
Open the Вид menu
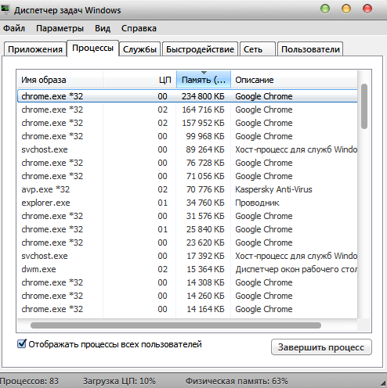103,28
